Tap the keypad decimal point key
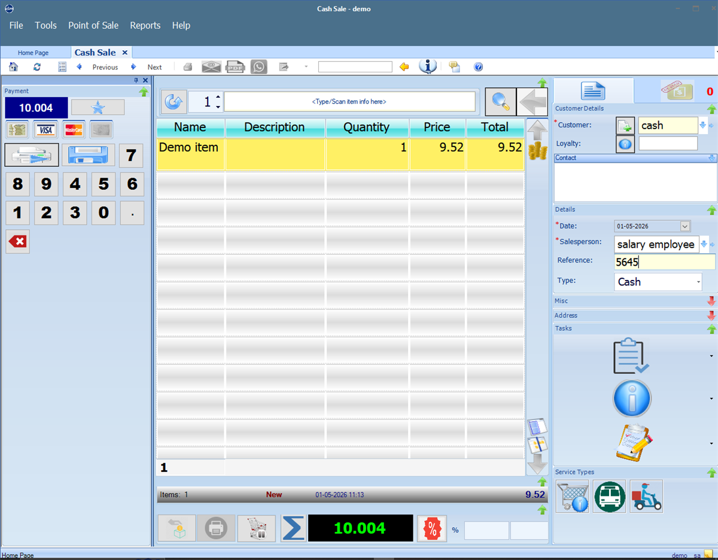This screenshot has height=560, width=718. point(132,212)
